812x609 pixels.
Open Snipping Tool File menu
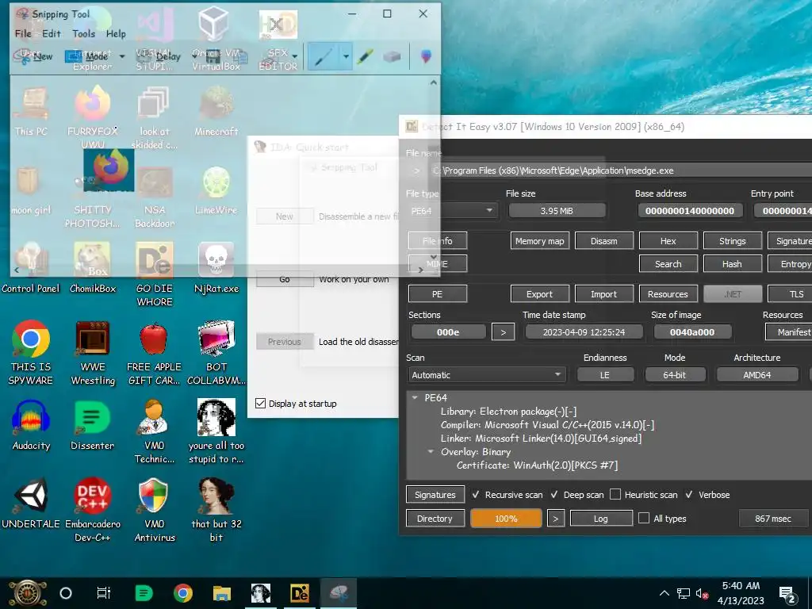pos(23,33)
